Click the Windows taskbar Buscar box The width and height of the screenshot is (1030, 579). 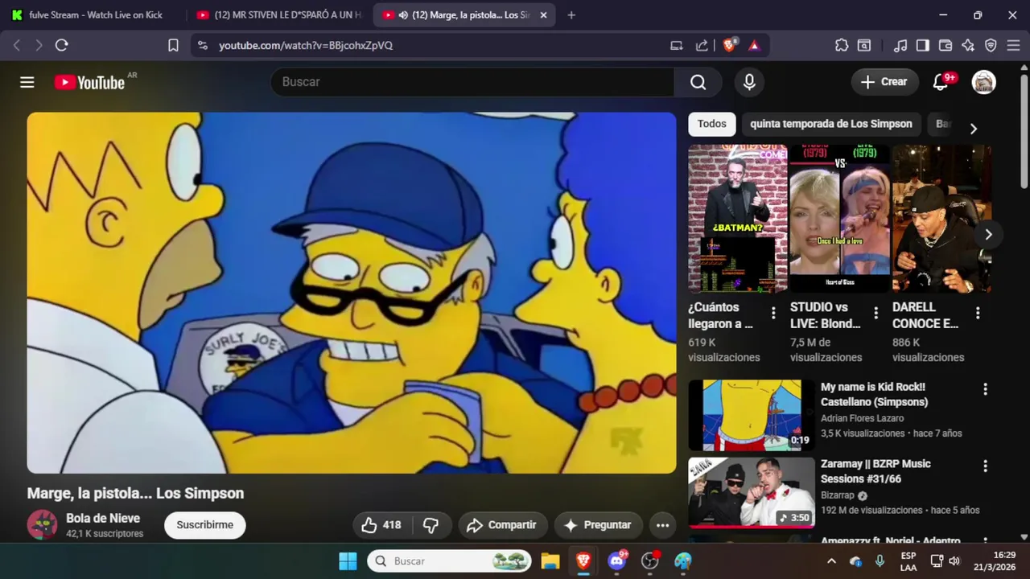[450, 561]
